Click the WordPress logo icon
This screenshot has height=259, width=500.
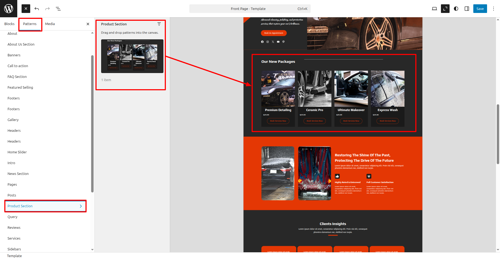pos(9,9)
